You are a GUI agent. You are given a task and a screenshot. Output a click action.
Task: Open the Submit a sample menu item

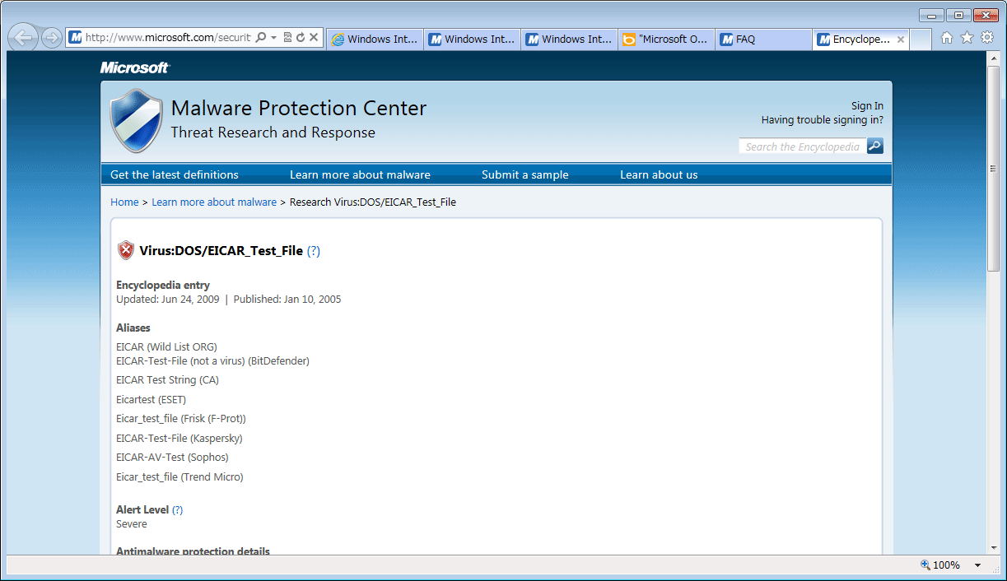(x=525, y=174)
